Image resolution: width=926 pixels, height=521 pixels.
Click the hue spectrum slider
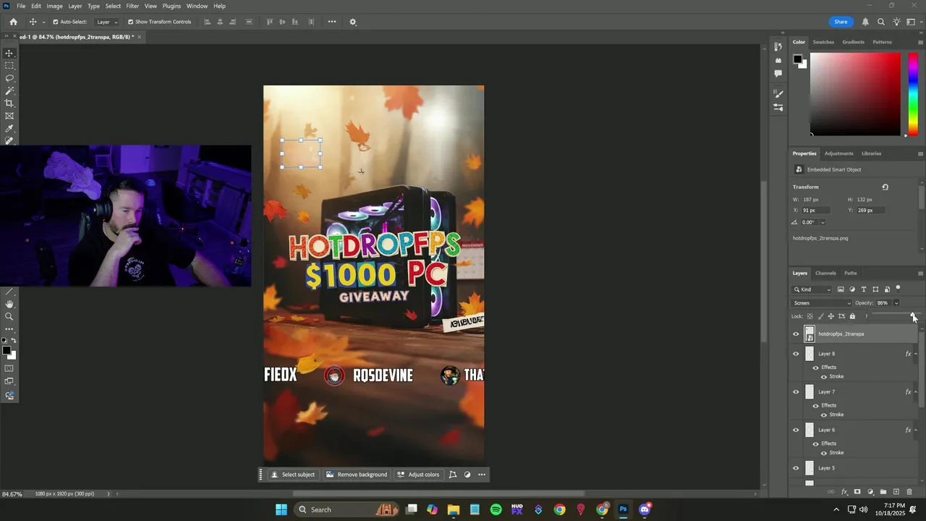click(914, 93)
